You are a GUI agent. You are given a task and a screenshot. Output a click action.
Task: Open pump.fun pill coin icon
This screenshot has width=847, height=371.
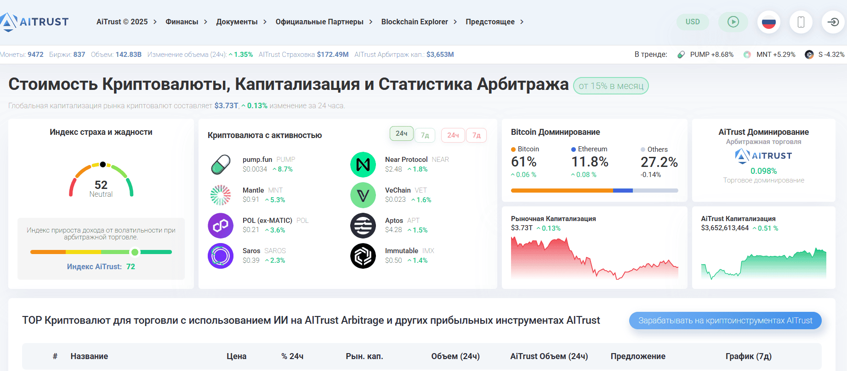pyautogui.click(x=221, y=165)
